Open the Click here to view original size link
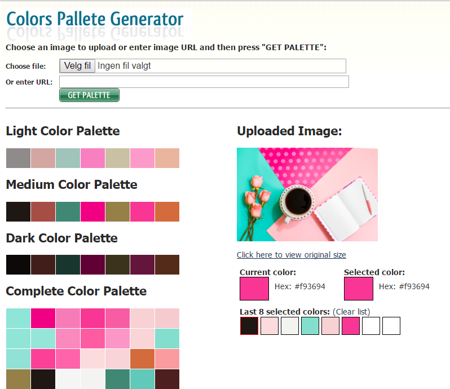 pyautogui.click(x=292, y=255)
